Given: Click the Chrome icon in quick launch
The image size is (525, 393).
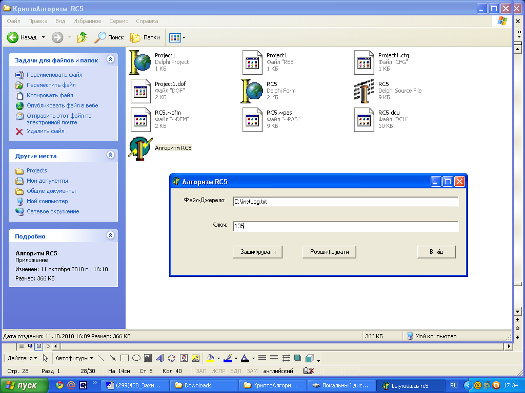Looking at the screenshot, I should coord(59,385).
